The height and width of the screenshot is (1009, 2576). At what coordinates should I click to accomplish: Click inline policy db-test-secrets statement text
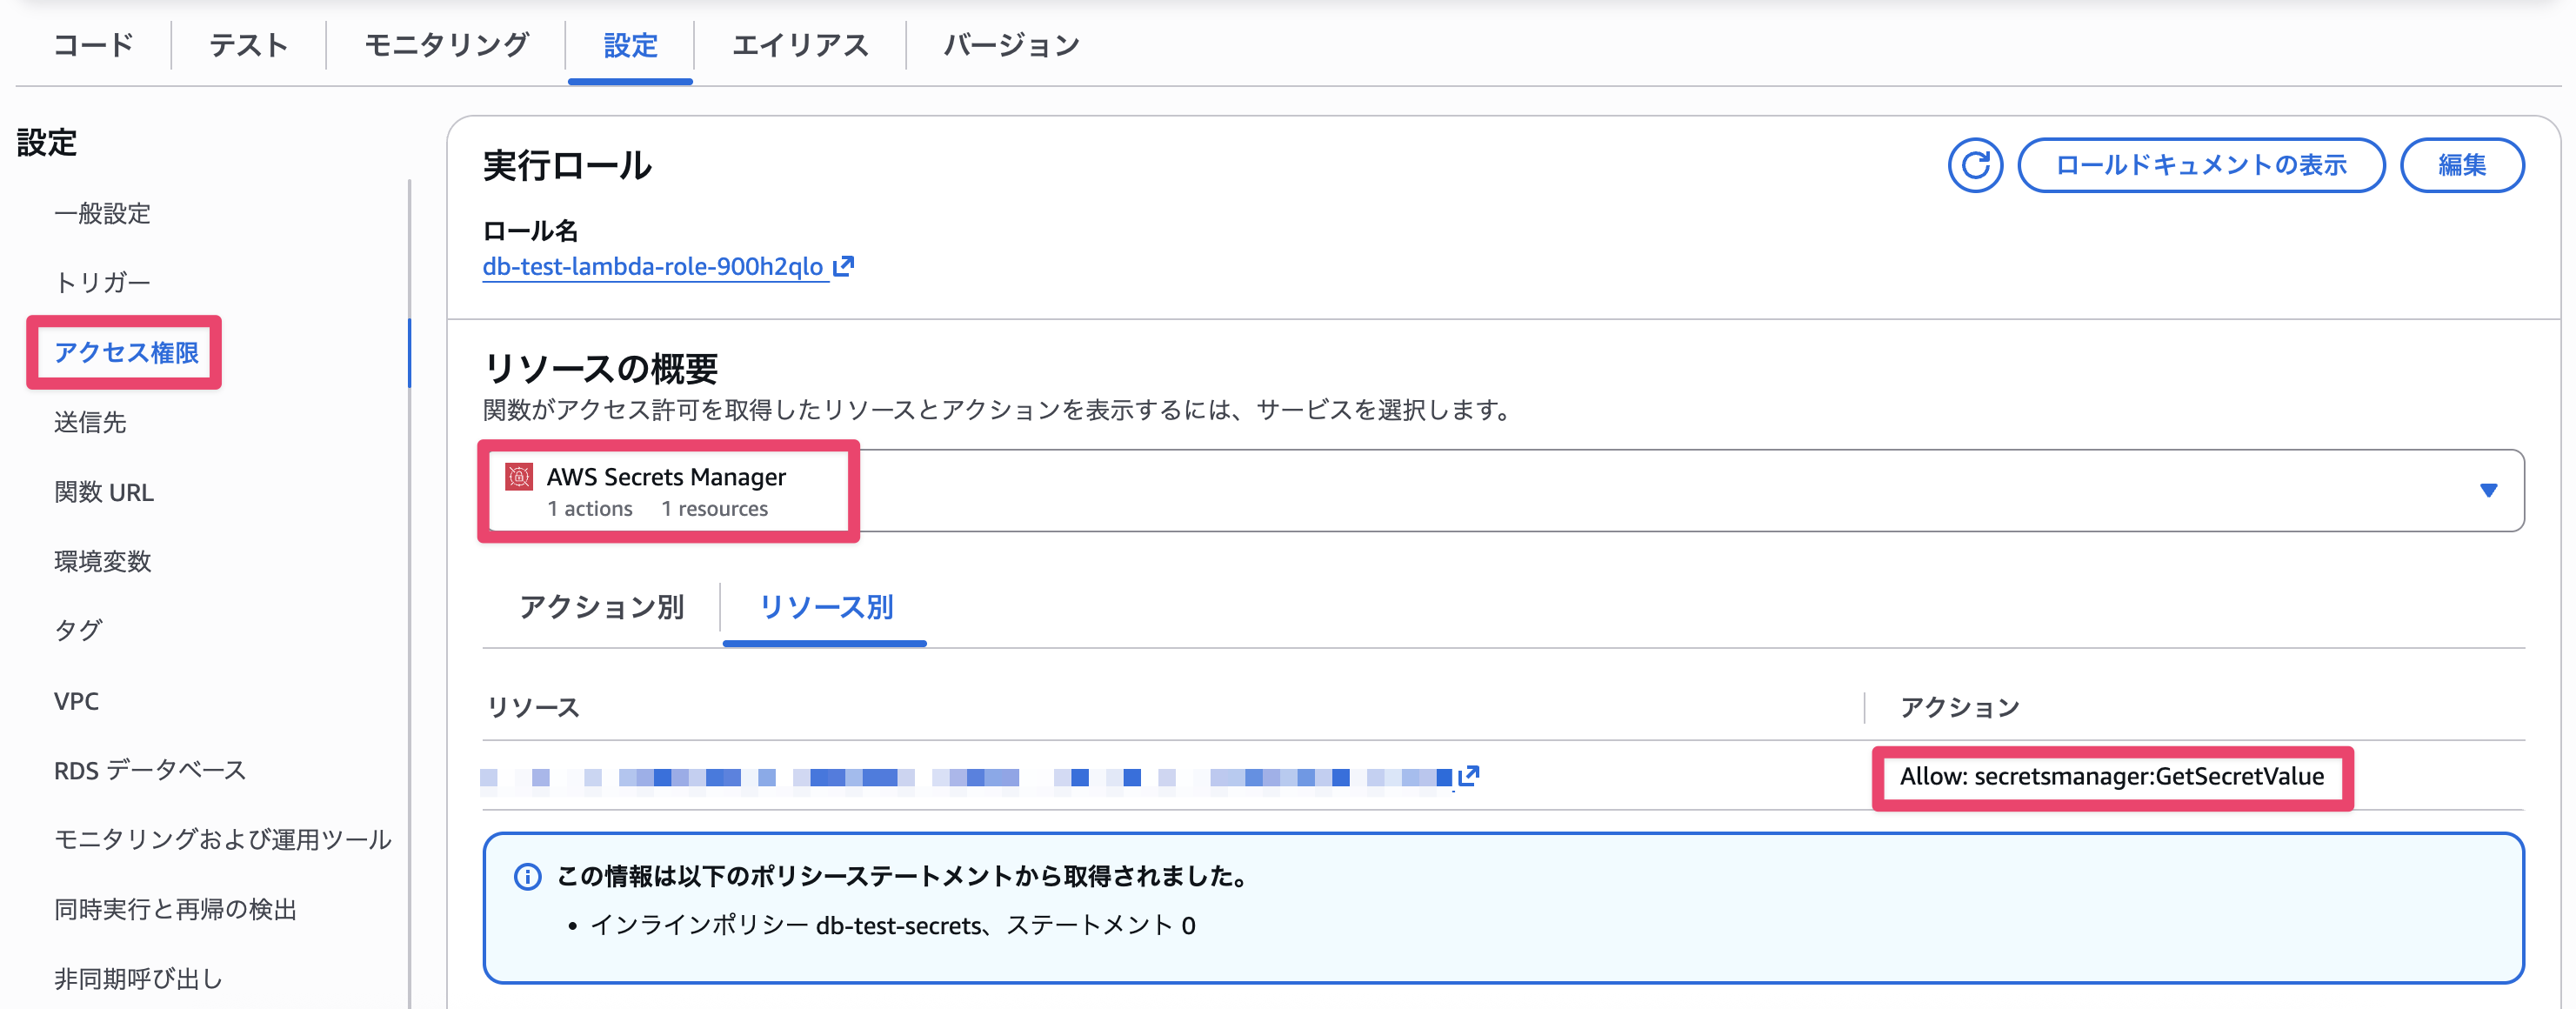coord(892,925)
